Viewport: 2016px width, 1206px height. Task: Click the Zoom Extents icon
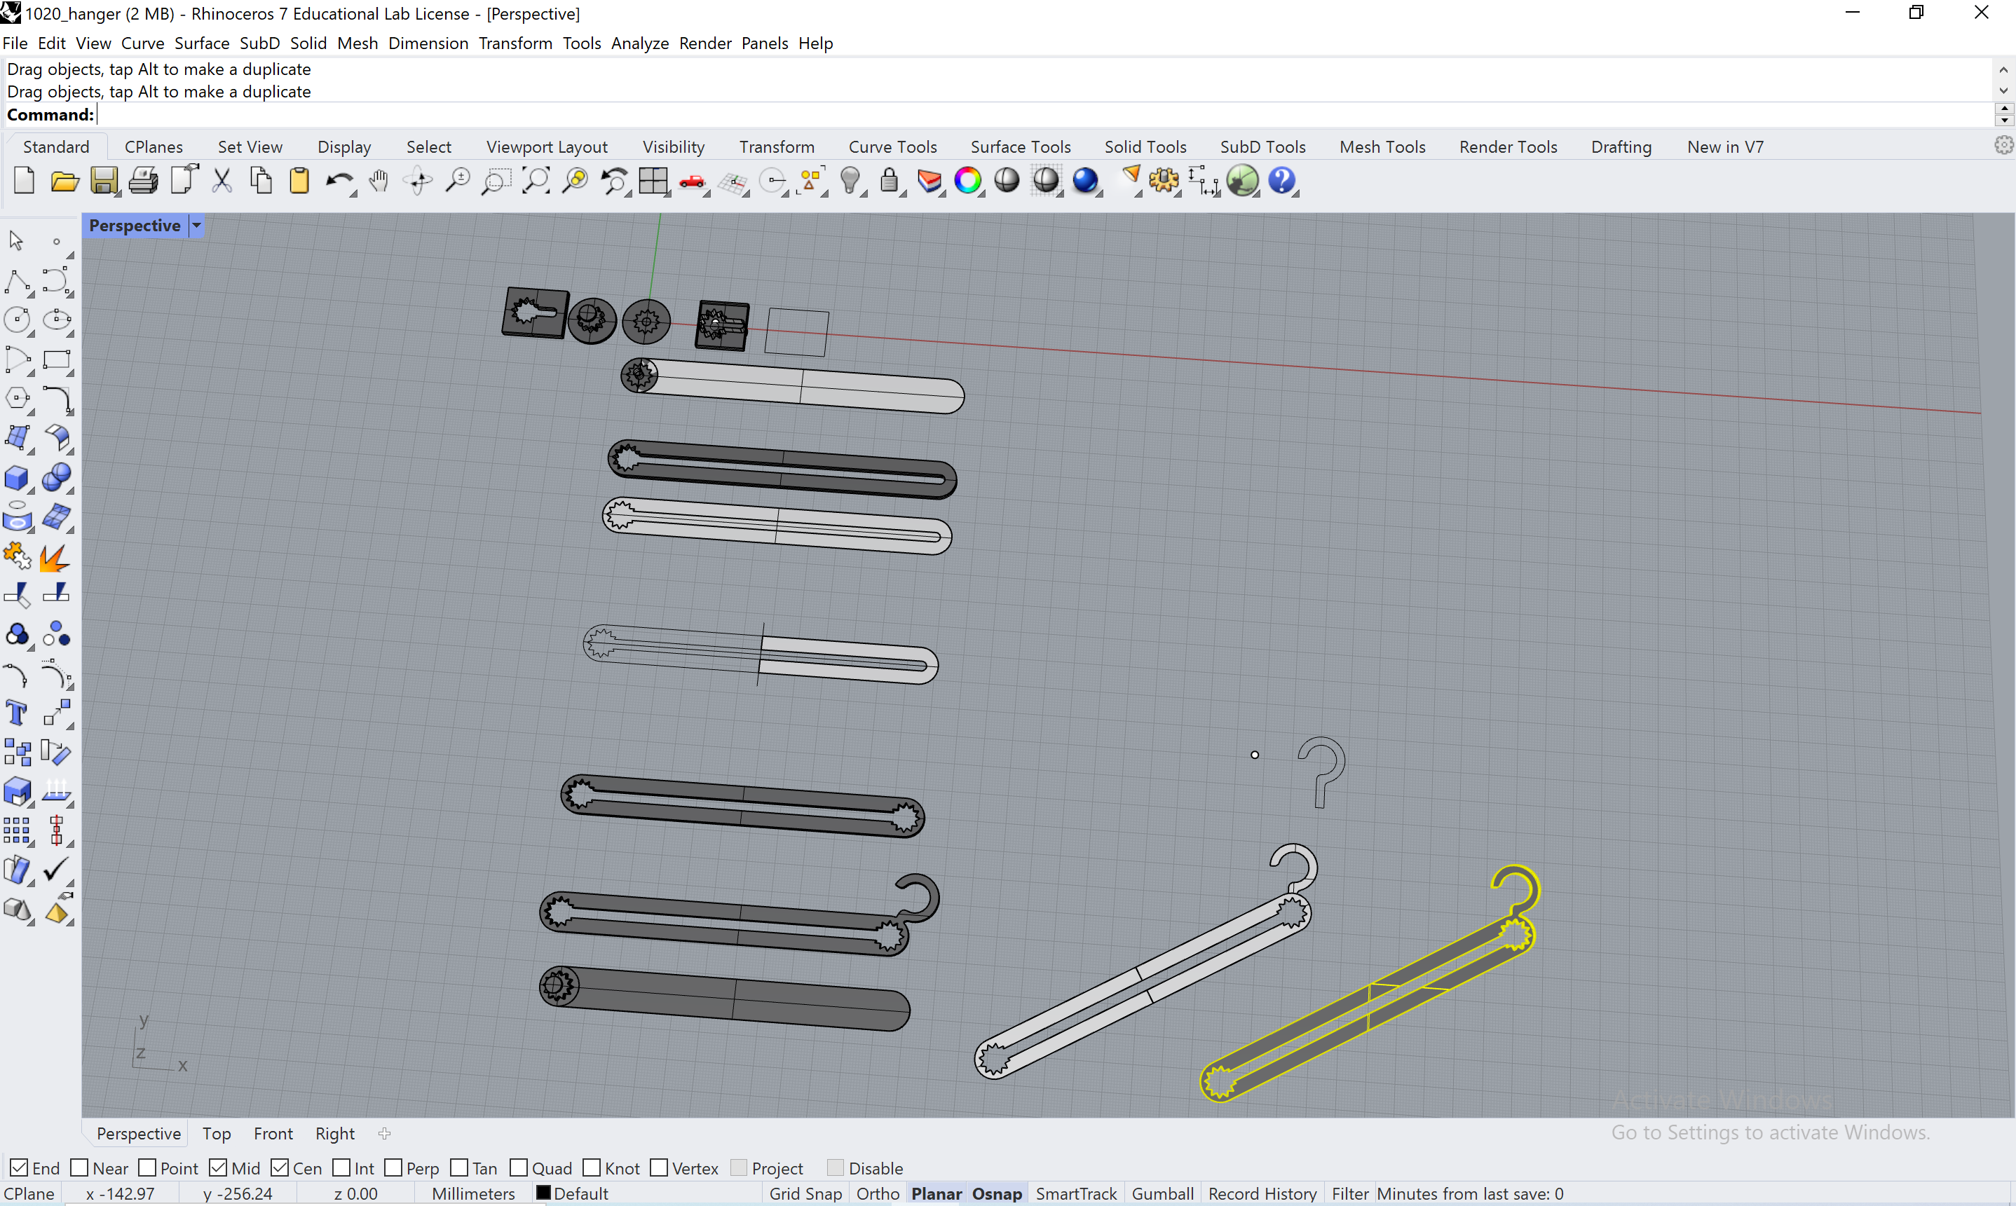click(x=536, y=180)
